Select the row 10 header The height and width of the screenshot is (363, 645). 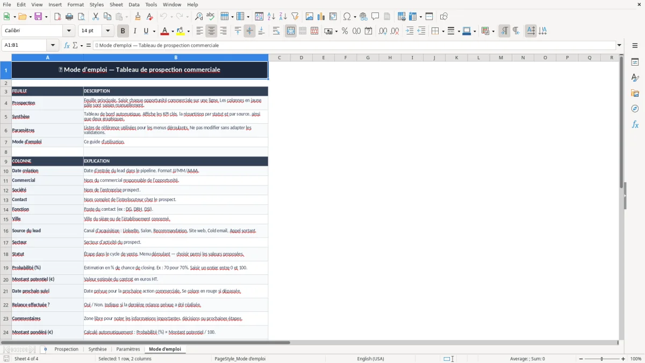(5, 171)
